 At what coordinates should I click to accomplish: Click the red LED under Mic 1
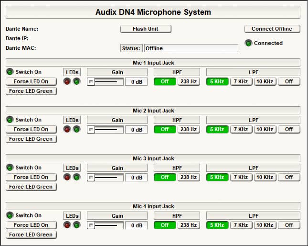pyautogui.click(x=67, y=81)
